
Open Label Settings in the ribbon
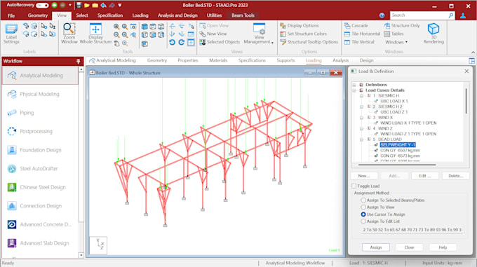(x=11, y=34)
